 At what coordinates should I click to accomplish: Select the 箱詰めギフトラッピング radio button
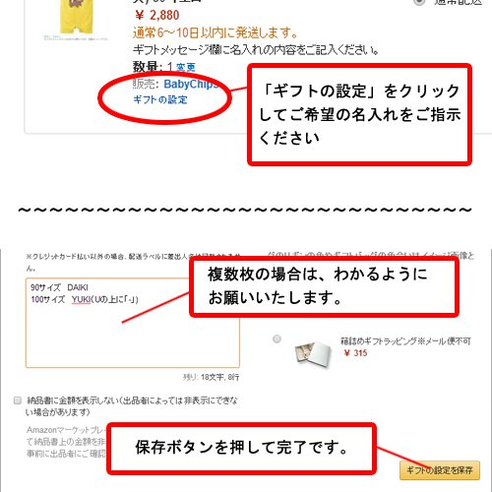[x=277, y=338]
